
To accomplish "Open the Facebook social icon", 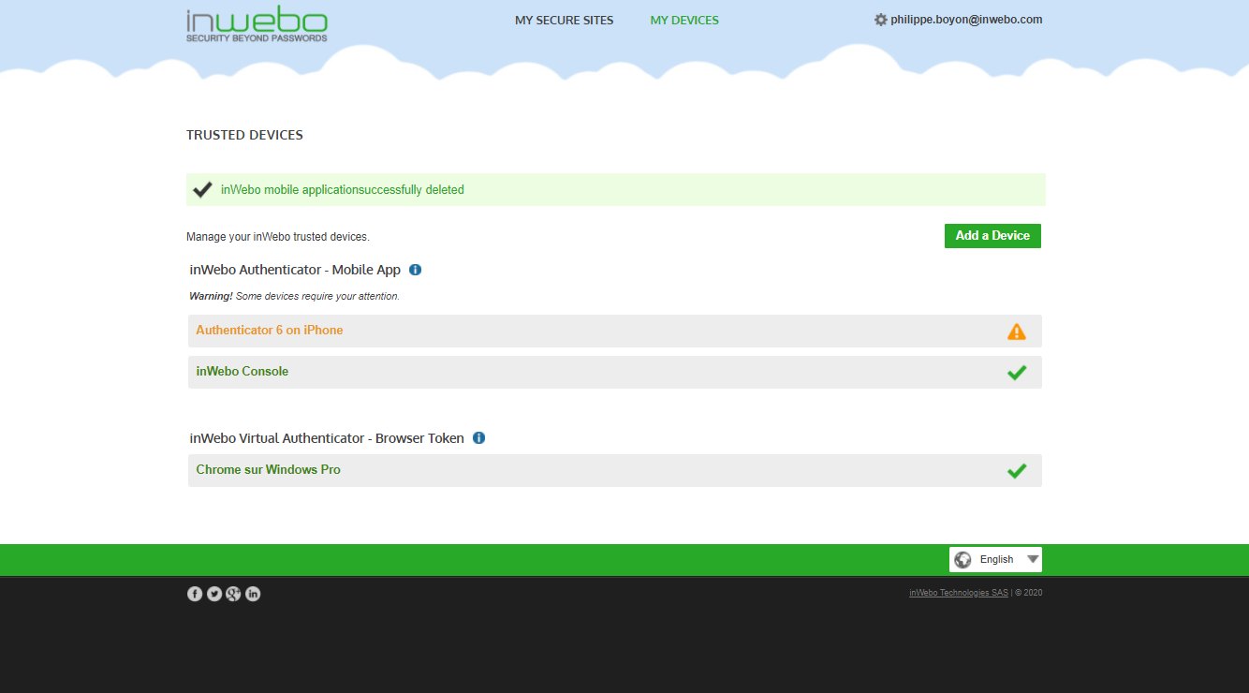I will coord(195,594).
